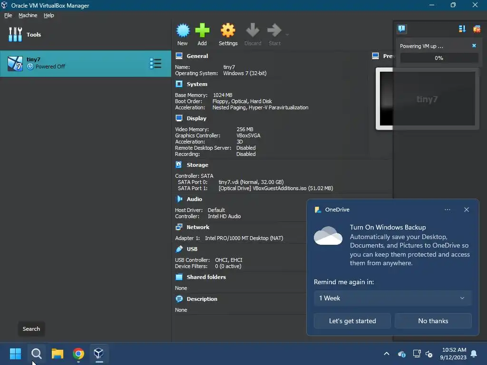Click the Start arrow icon

click(274, 30)
